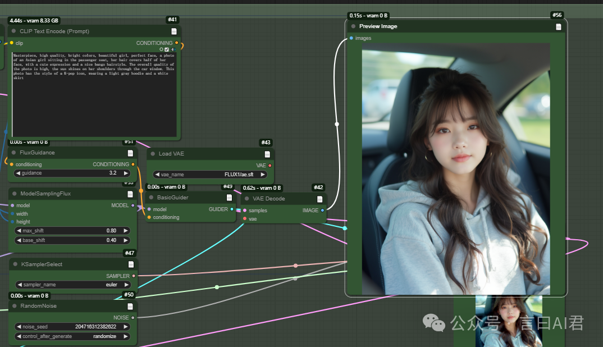Click the '0.15s - vram 0 B' label
Viewport: 603px width, 347px height.
pyautogui.click(x=368, y=16)
